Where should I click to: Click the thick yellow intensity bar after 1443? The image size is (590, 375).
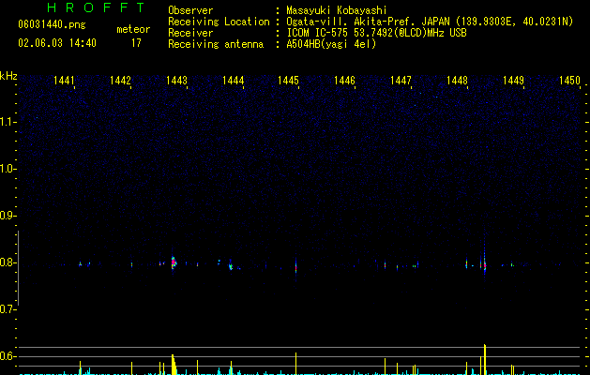click(x=174, y=365)
